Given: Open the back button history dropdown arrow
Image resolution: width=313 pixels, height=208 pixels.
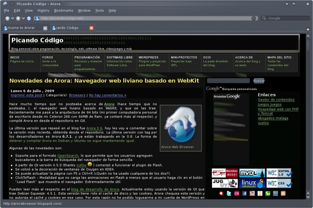Looking at the screenshot, I should tap(13, 18).
